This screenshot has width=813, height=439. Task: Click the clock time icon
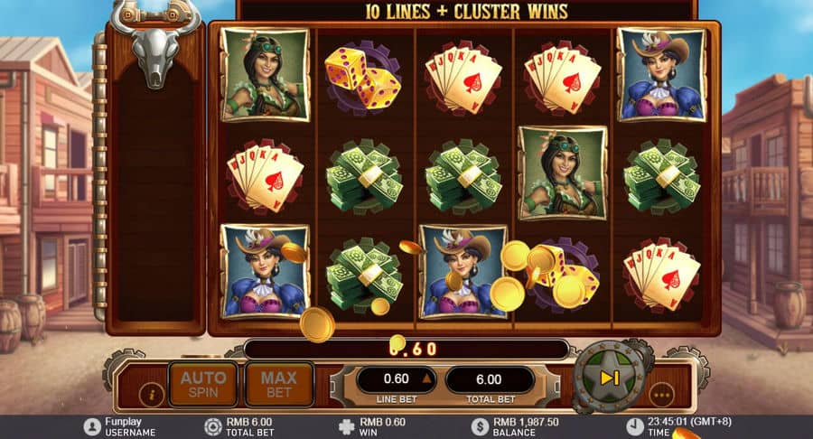click(635, 427)
